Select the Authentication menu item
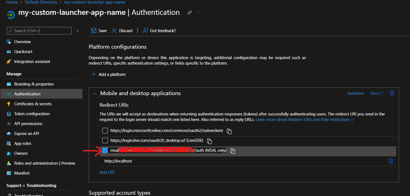The image size is (410, 196). [41, 94]
